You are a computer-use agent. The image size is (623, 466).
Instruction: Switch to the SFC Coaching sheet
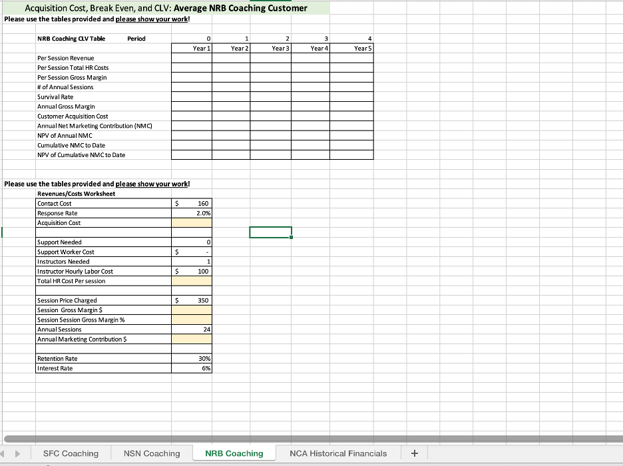click(70, 453)
